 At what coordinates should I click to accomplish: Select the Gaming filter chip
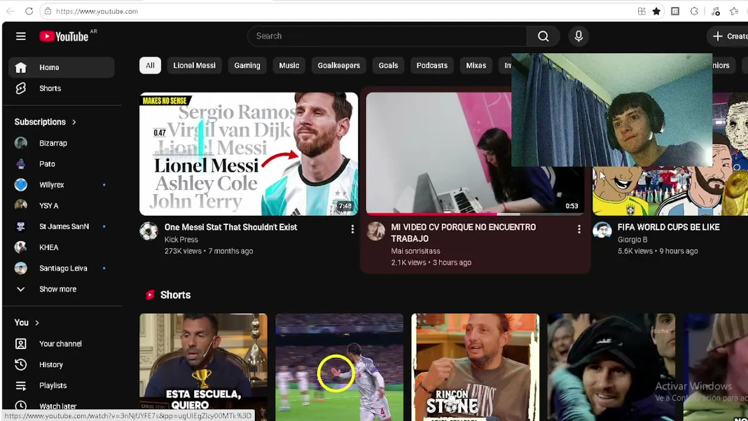(x=247, y=65)
